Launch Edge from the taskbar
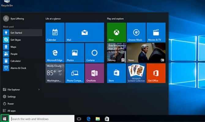Image resolution: width=205 pixels, height=122 pixels. tap(88, 119)
